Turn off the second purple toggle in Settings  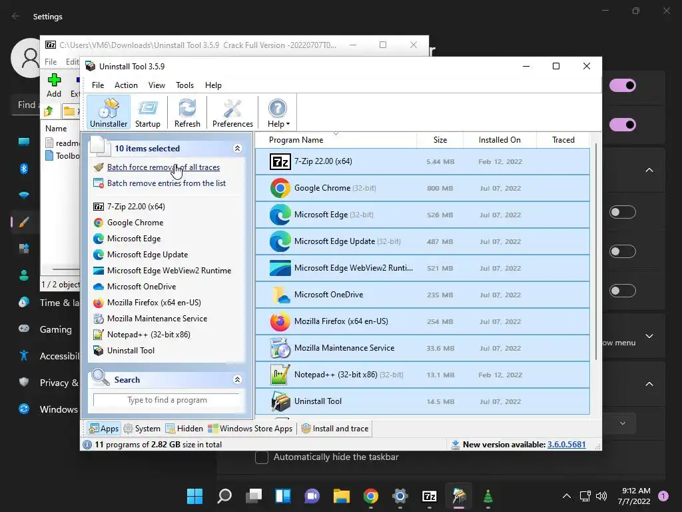click(623, 125)
